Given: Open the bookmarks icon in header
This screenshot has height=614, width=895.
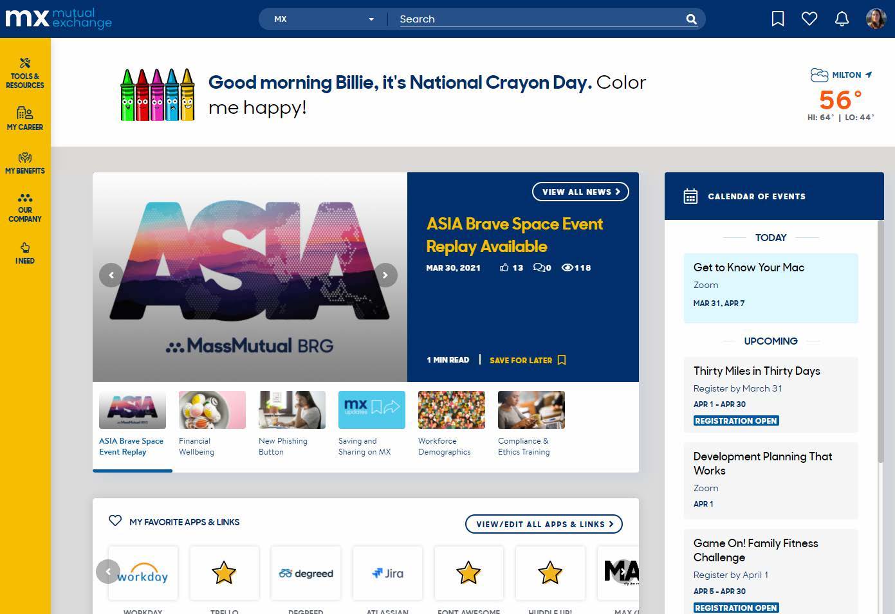Looking at the screenshot, I should tap(778, 19).
